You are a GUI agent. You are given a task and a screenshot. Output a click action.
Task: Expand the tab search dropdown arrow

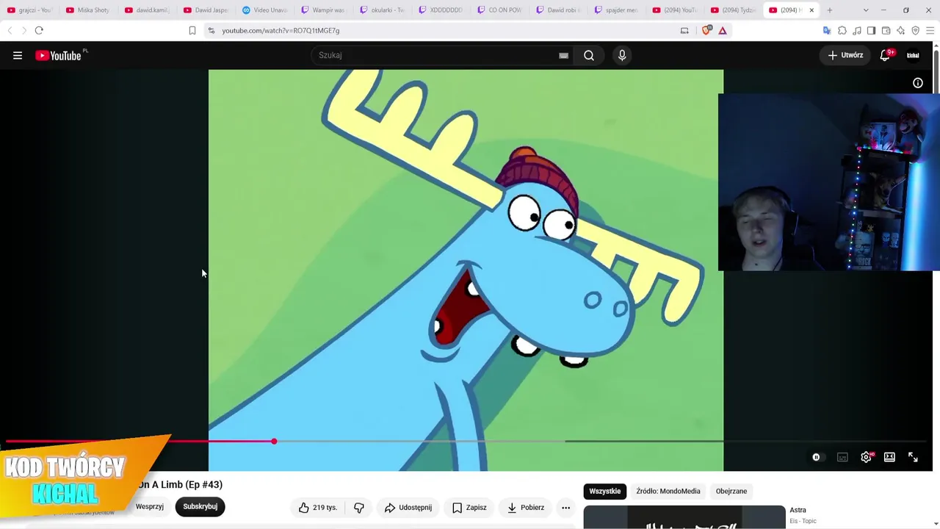tap(866, 10)
